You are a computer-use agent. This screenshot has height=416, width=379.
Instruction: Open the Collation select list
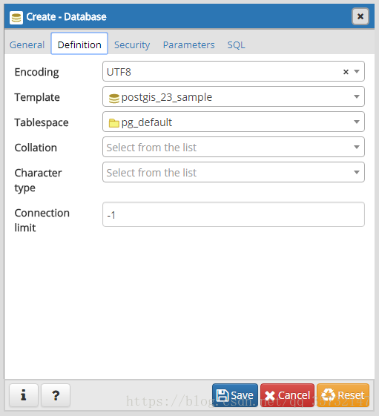[x=234, y=147]
